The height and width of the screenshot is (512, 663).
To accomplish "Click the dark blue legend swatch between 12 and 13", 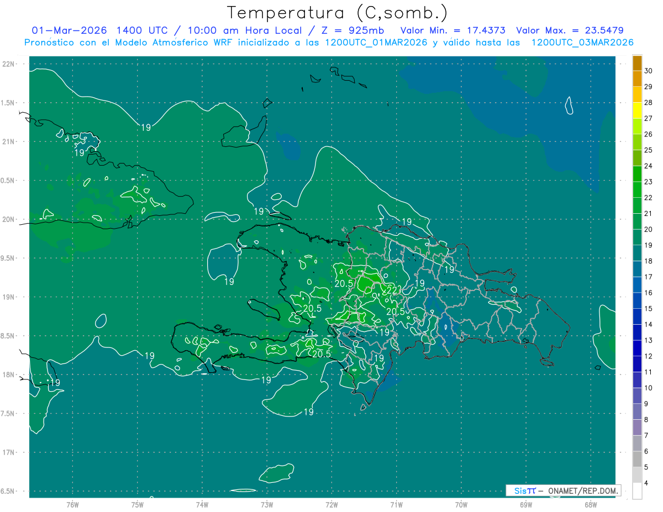I will click(x=637, y=348).
